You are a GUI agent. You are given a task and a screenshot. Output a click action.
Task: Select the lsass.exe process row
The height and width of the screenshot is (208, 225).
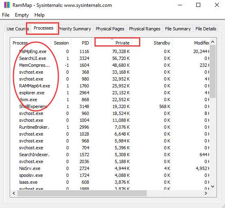click(x=110, y=182)
